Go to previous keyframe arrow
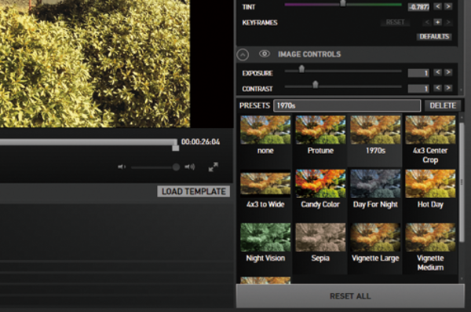 click(427, 22)
